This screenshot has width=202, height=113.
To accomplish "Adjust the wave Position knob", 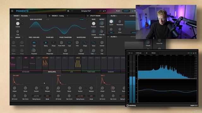I will coord(93,24).
